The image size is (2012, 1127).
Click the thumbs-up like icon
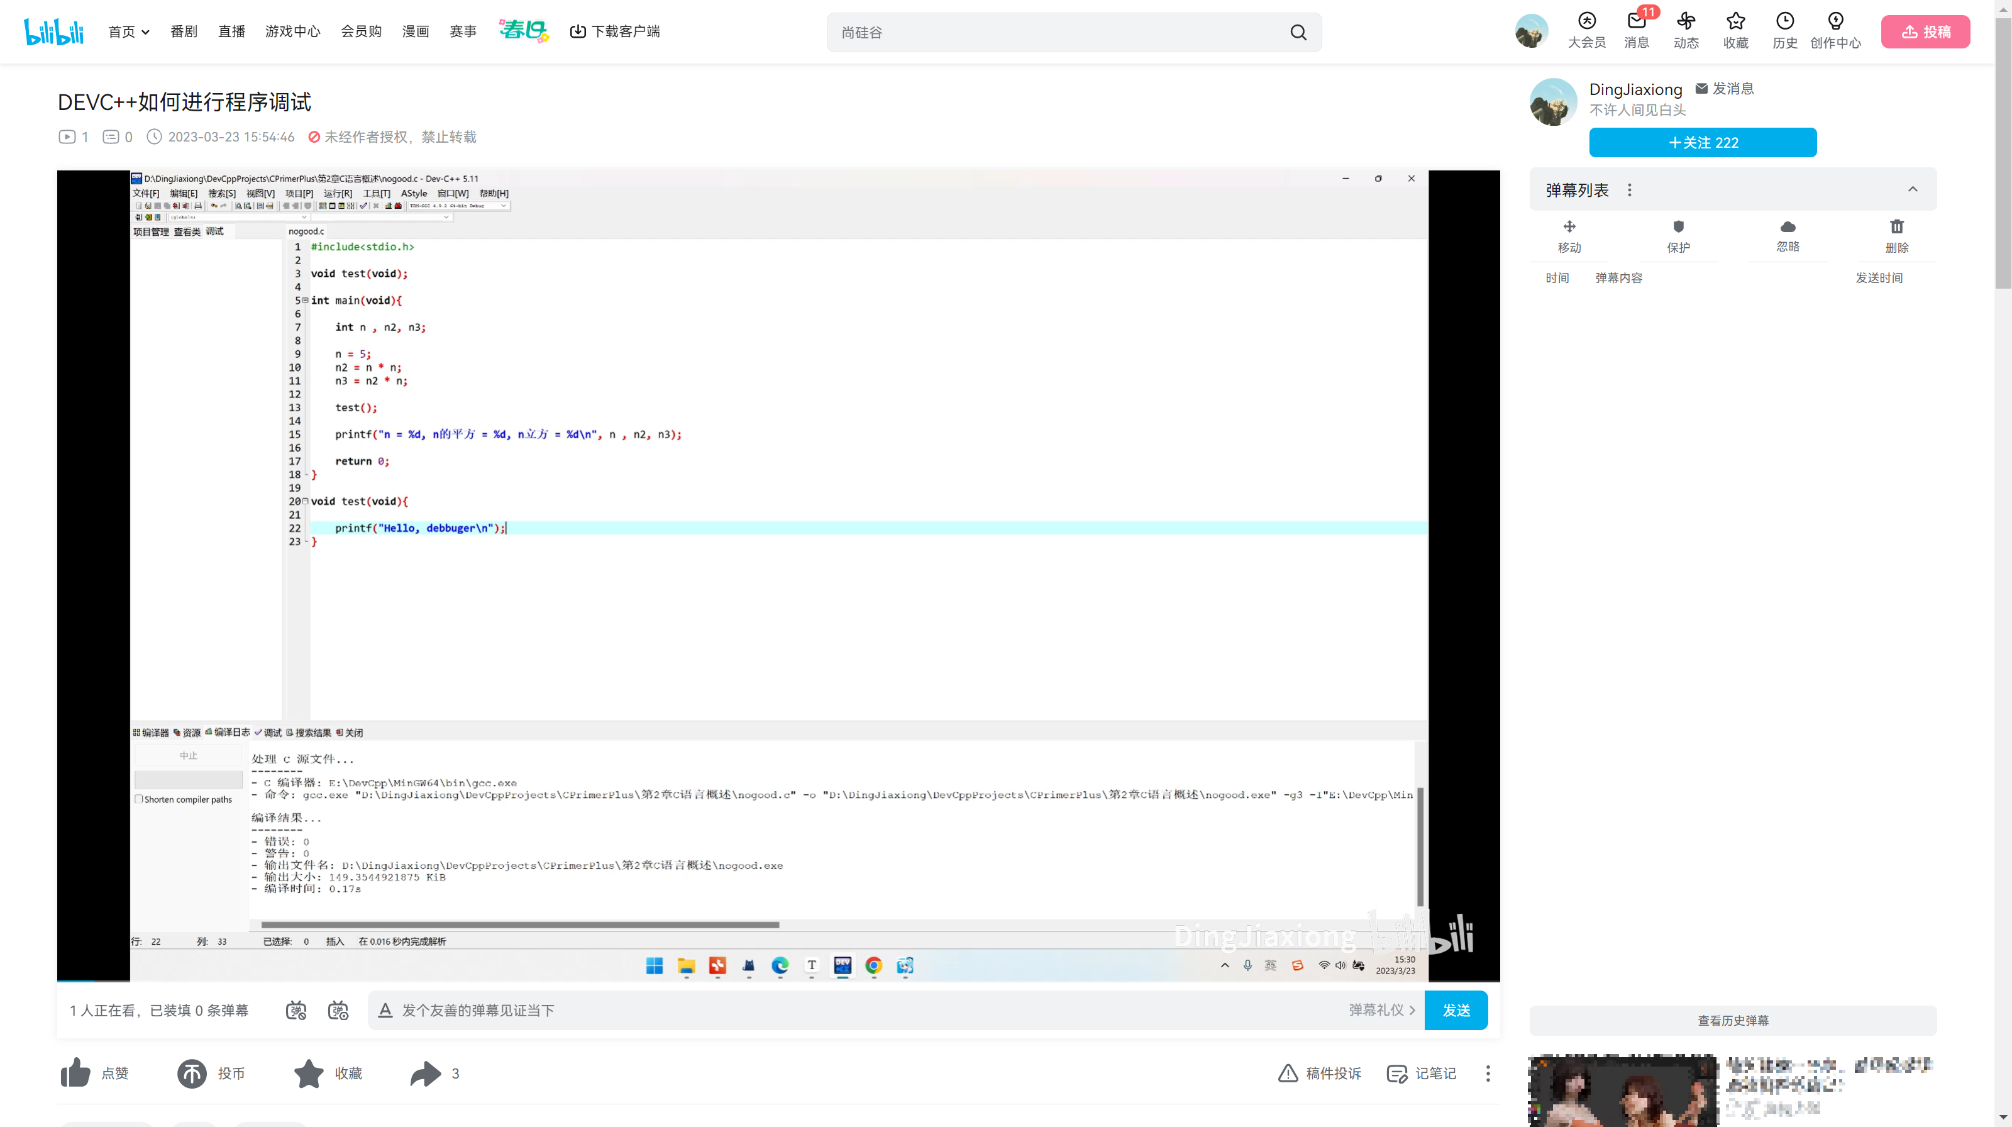tap(75, 1073)
